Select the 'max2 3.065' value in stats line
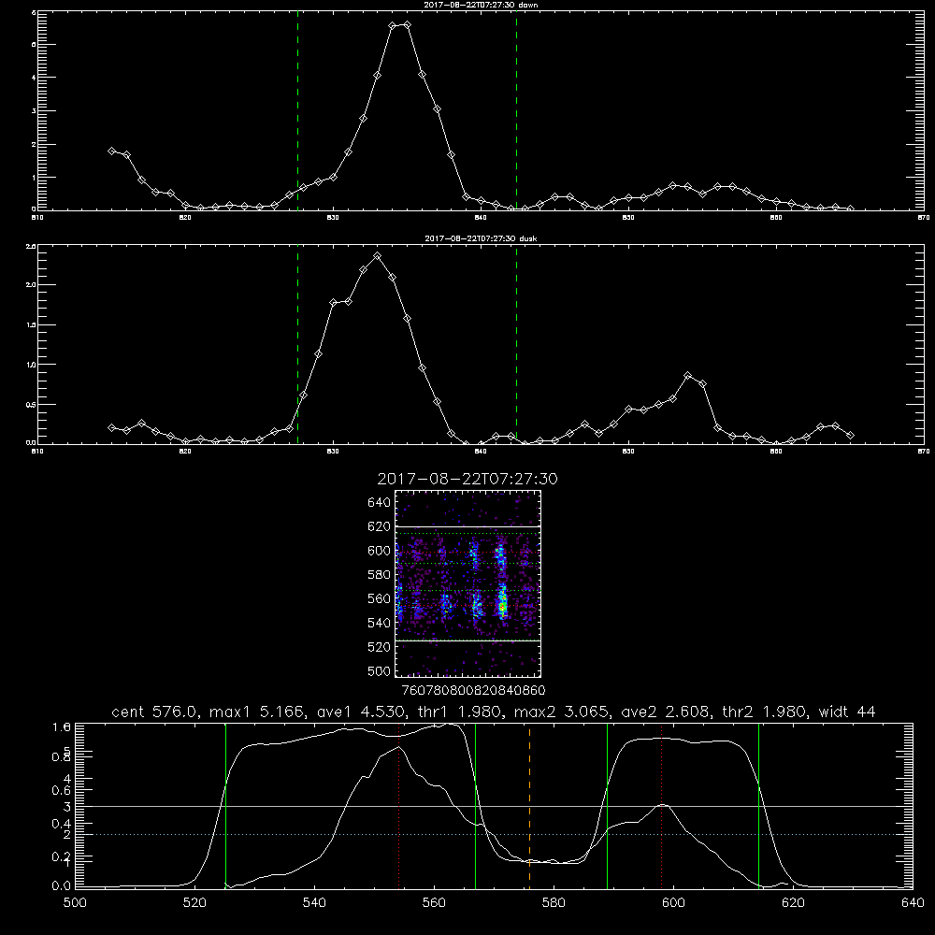Viewport: 935px width, 935px height. click(562, 712)
